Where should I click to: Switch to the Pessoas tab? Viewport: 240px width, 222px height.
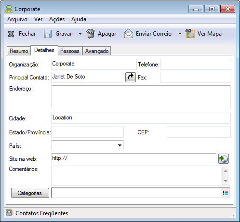pos(70,51)
